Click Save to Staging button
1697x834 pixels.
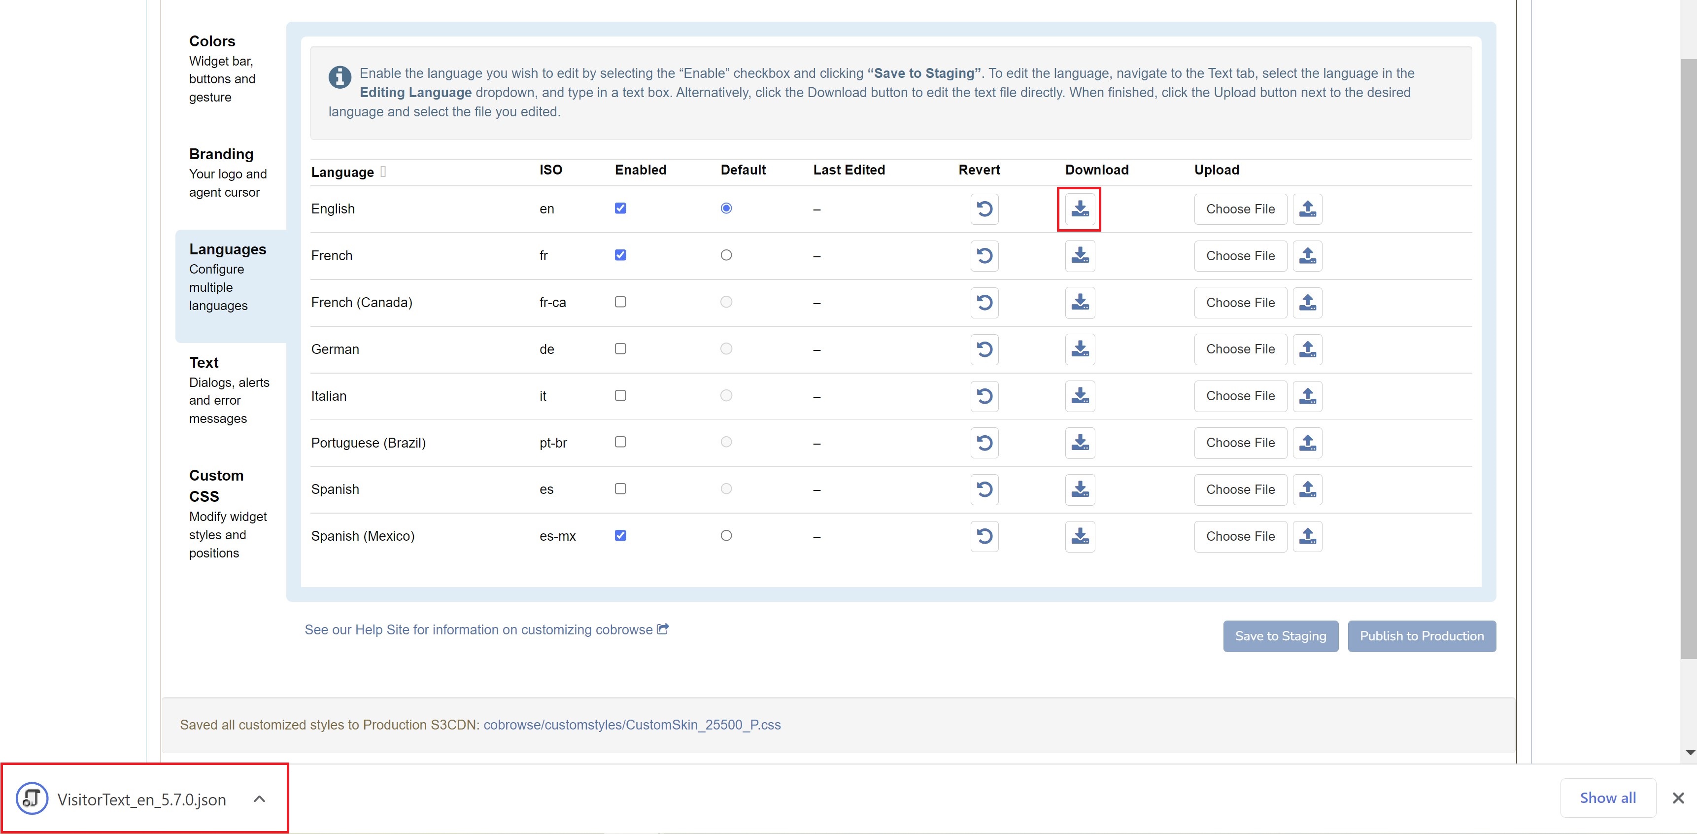1280,636
